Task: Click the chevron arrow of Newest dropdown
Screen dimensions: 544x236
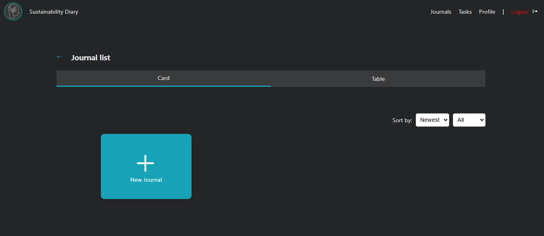Action: click(x=445, y=120)
